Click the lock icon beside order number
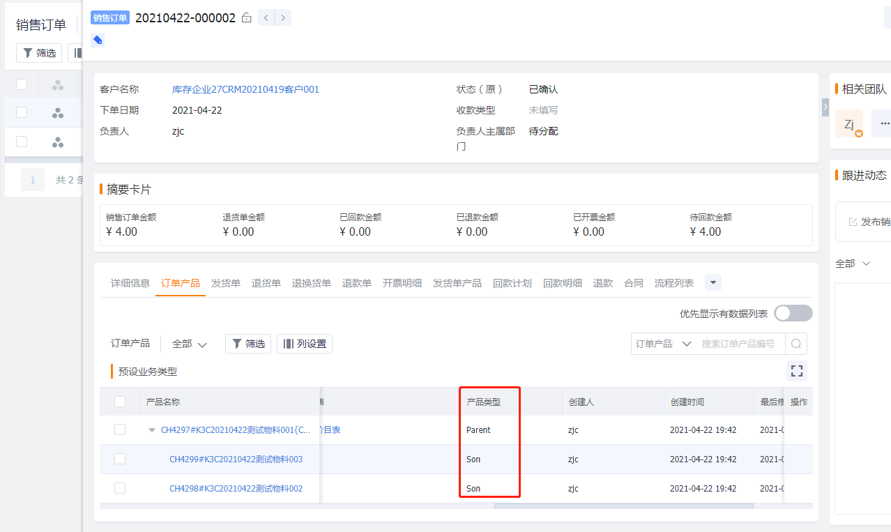Image resolution: width=891 pixels, height=532 pixels. 246,18
